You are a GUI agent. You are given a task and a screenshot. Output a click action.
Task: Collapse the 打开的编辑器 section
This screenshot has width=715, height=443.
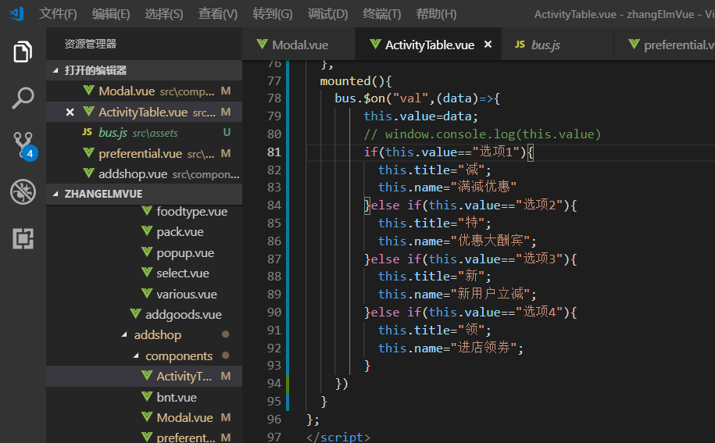click(x=144, y=70)
